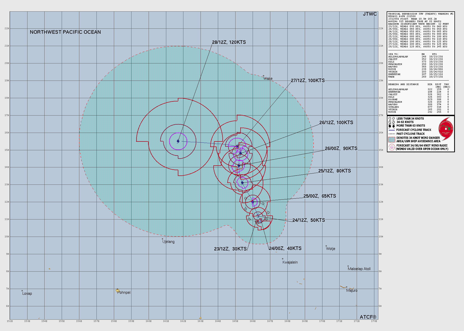The width and height of the screenshot is (464, 331).
Task: Click the 'CPA TO:' table header
Action: 393,54
